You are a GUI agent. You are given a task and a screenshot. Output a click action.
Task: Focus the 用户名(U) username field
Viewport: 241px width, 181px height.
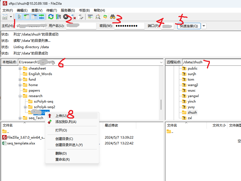tap(81, 26)
